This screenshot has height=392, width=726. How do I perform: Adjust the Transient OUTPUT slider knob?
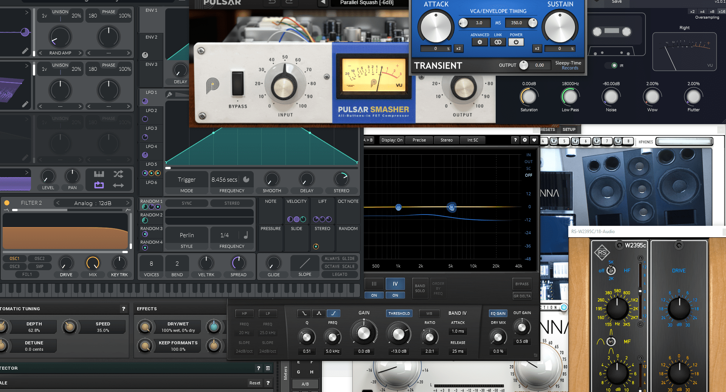(x=524, y=65)
